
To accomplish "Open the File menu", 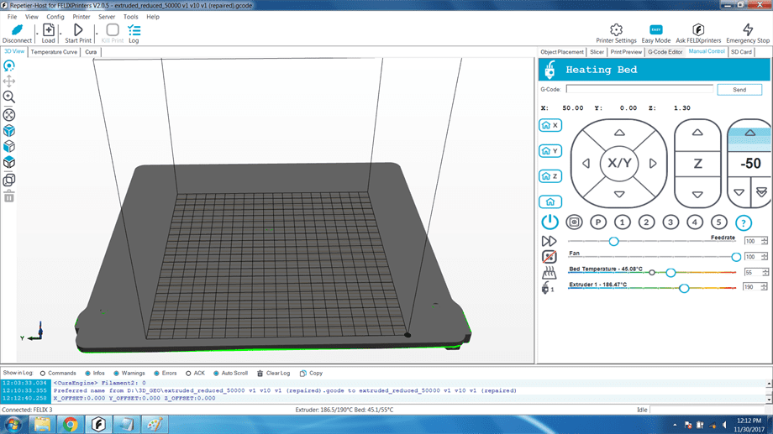I will 12,17.
